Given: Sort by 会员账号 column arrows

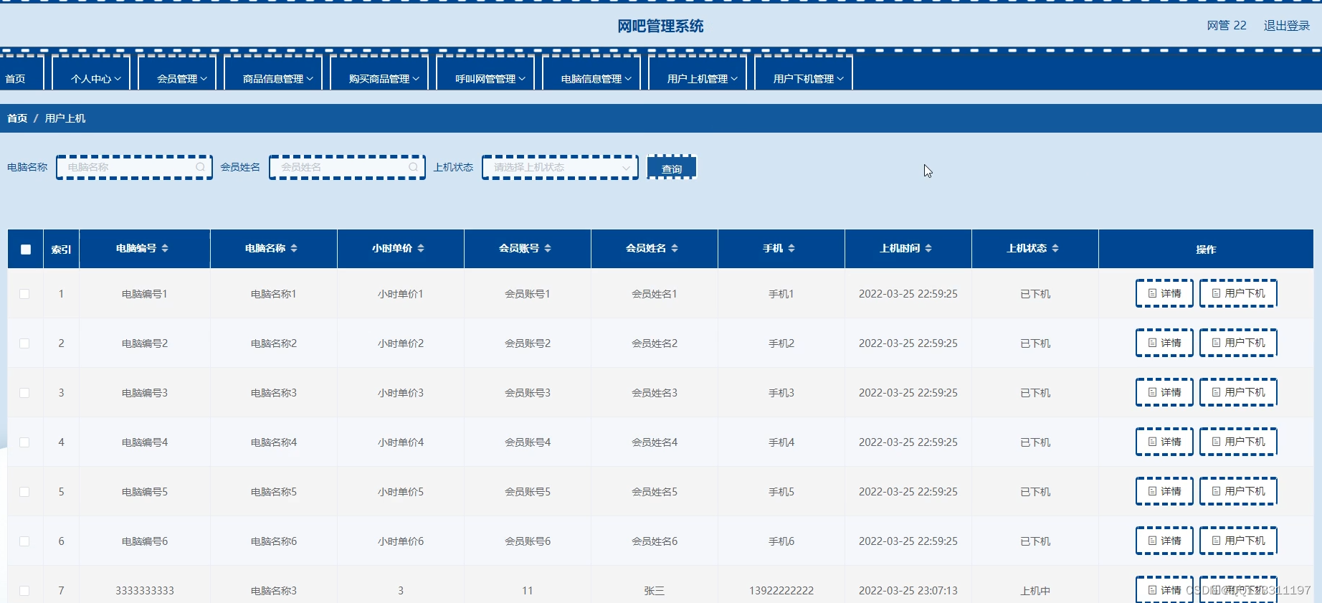Looking at the screenshot, I should click(548, 248).
